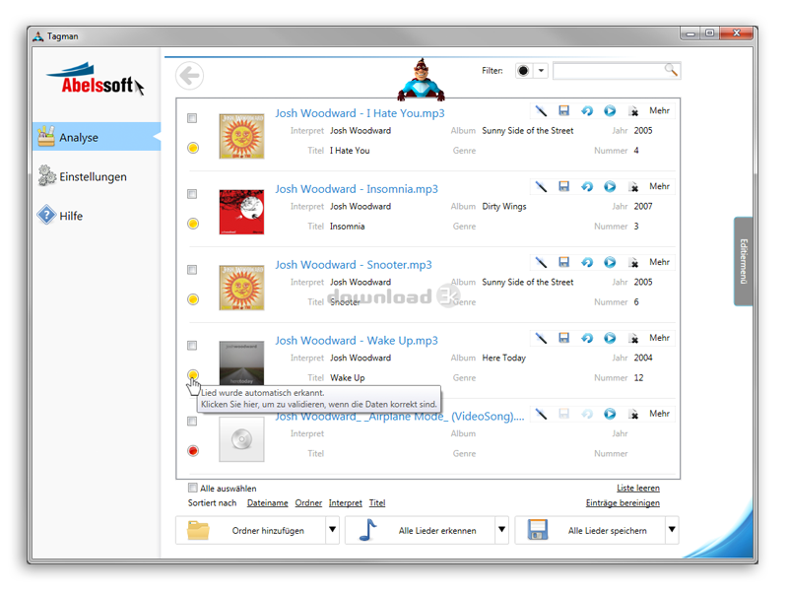The image size is (788, 591).
Task: Click the magic wand icon for Airplane Mode song
Action: click(x=541, y=414)
